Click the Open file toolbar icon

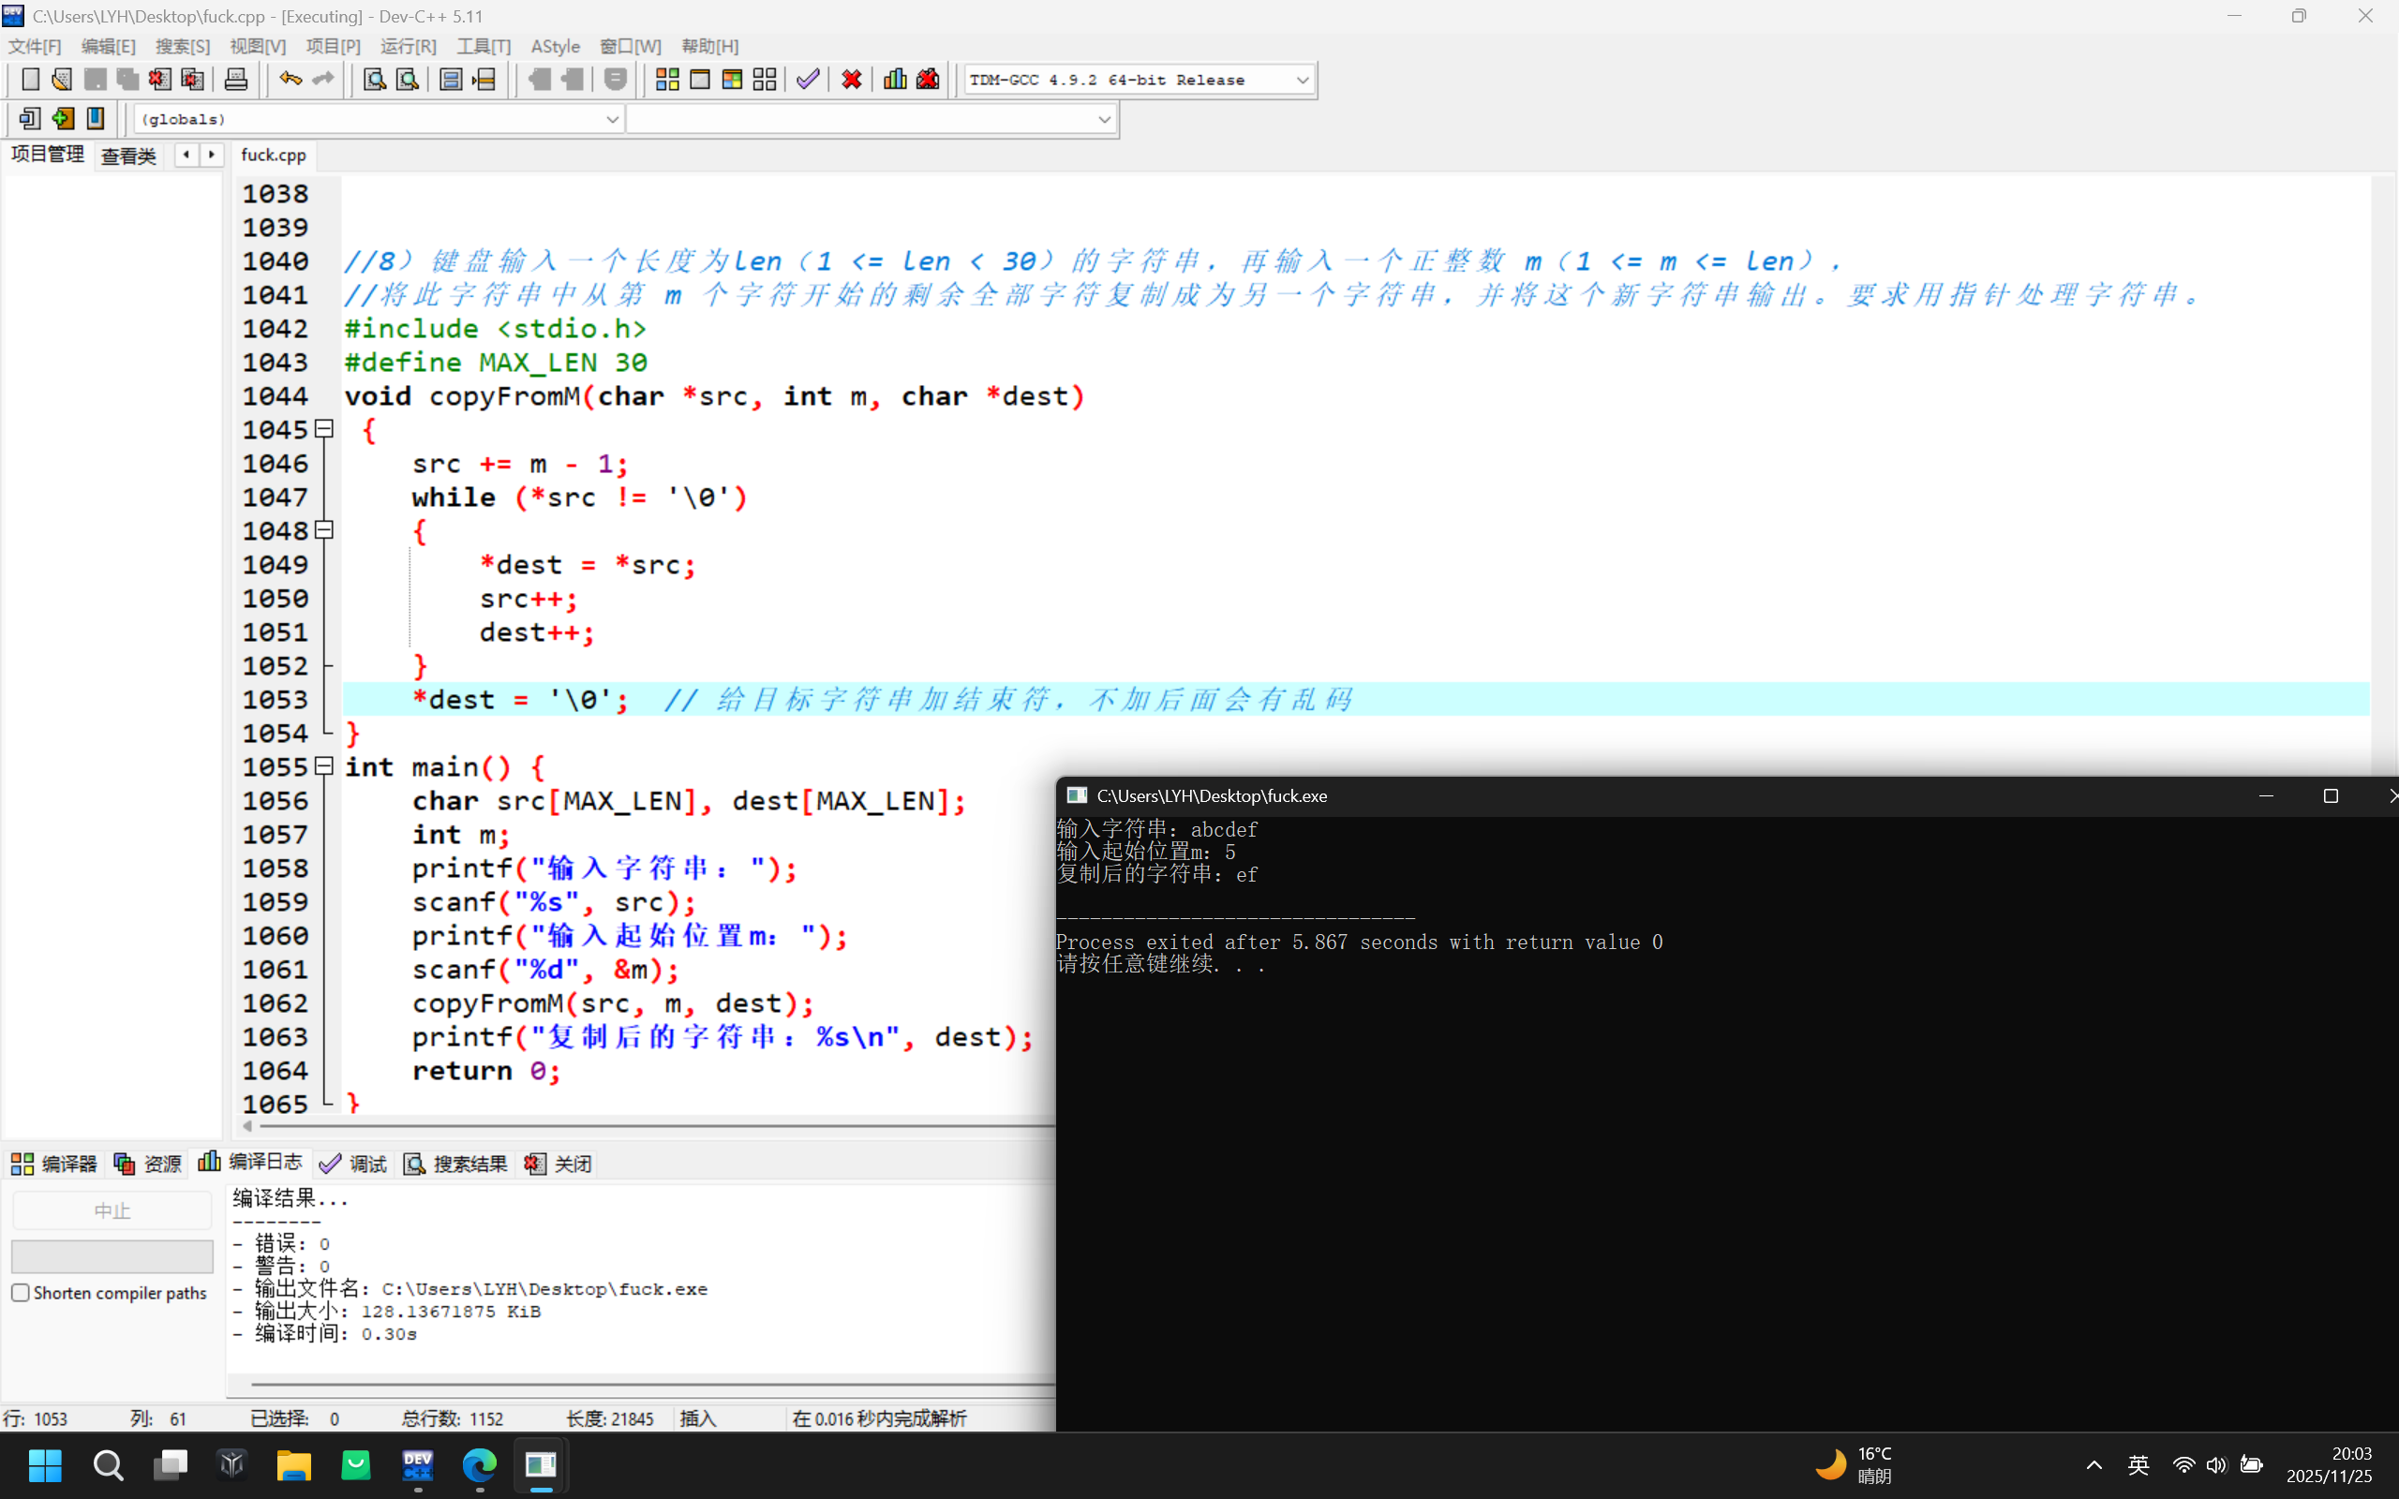pyautogui.click(x=62, y=80)
